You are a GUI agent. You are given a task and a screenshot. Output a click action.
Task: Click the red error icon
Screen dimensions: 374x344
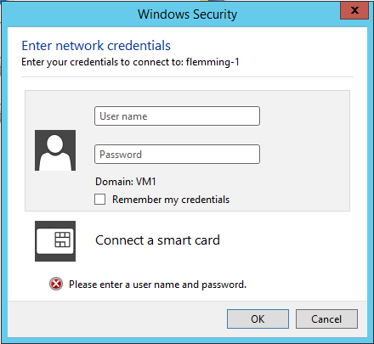coord(56,284)
